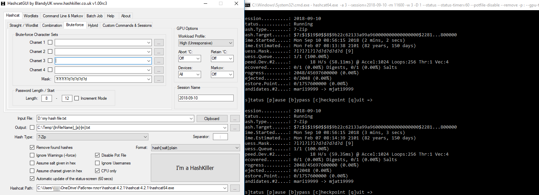
Task: Open Mask file browse button
Action: coord(159,79)
